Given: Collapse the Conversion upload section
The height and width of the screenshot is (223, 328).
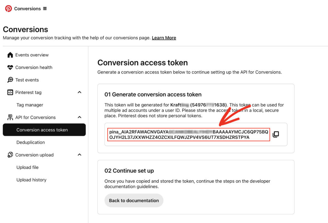Looking at the screenshot, I should tap(80, 155).
